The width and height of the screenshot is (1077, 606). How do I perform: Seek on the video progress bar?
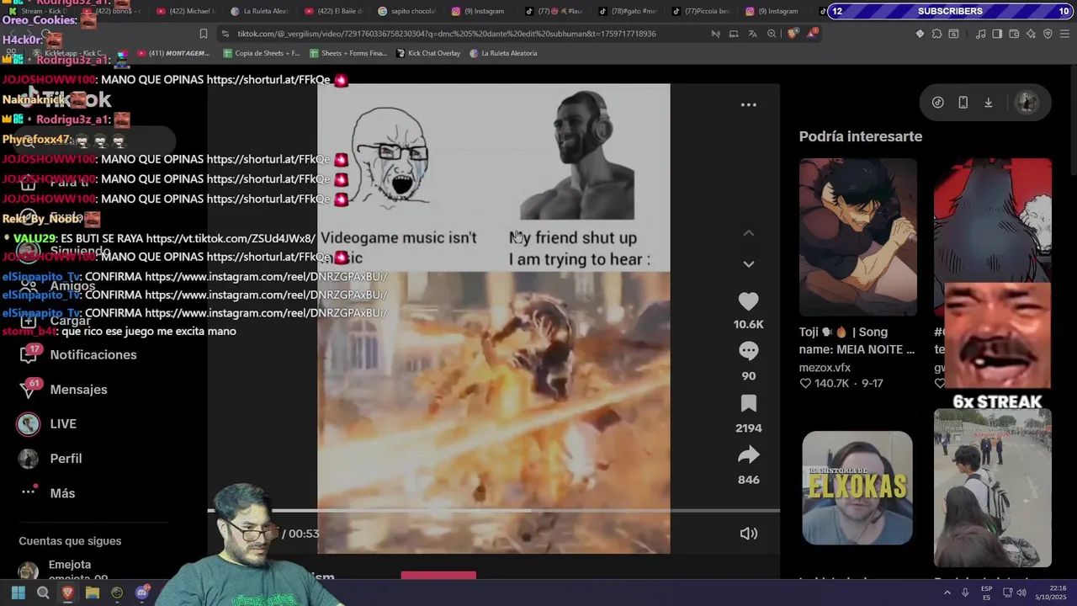click(x=493, y=511)
